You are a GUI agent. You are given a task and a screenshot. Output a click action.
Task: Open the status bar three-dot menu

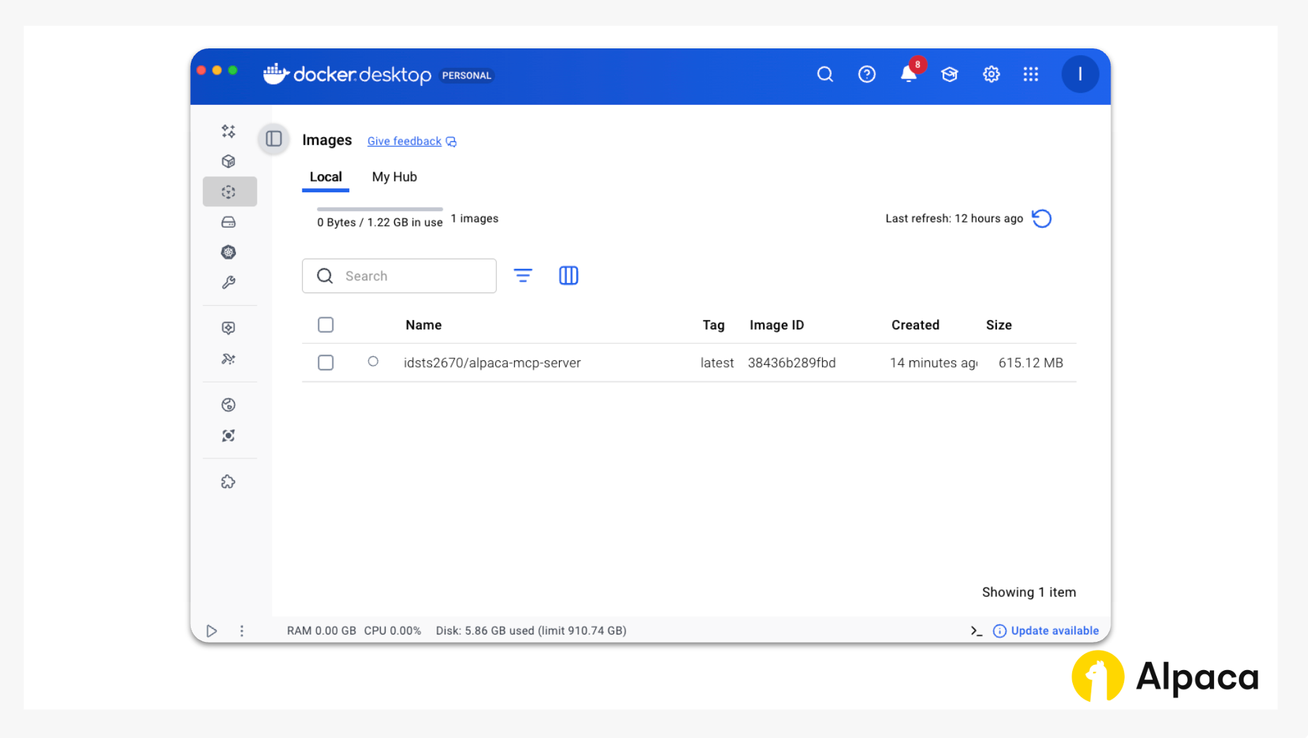242,630
